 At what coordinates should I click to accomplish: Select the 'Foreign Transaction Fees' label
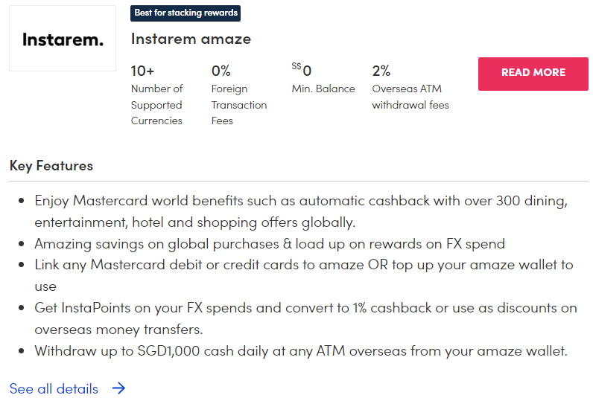click(x=238, y=105)
